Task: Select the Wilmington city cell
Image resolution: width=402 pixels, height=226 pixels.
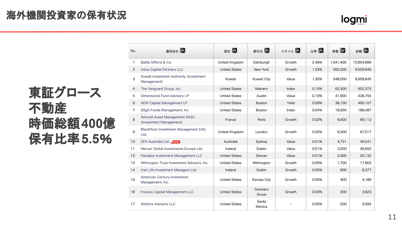Action: (261, 163)
